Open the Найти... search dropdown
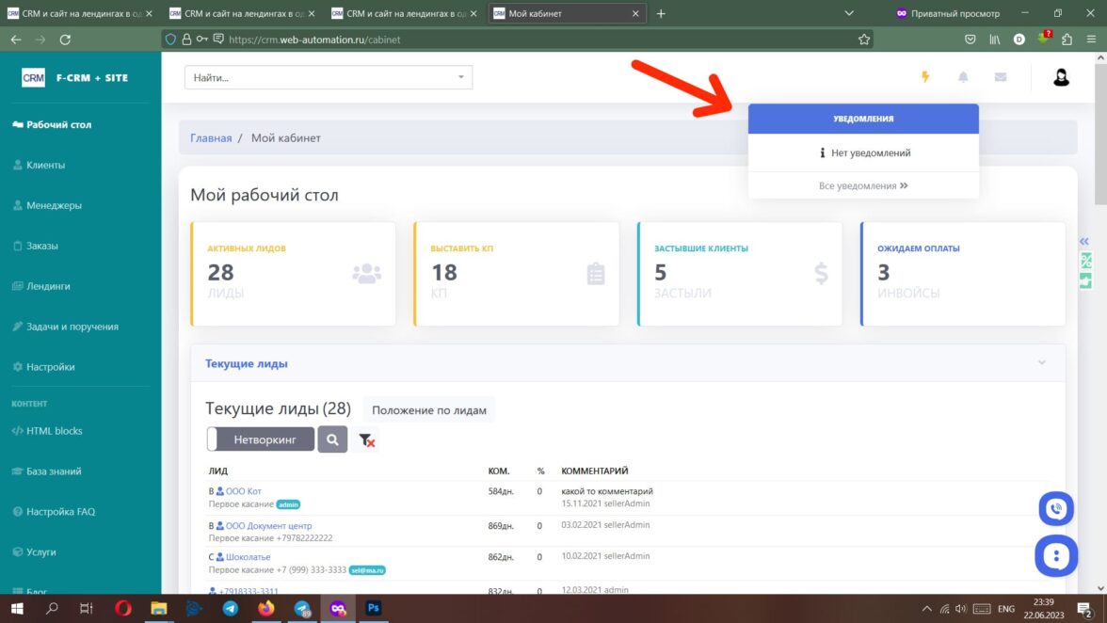The width and height of the screenshot is (1107, 623). pos(329,77)
